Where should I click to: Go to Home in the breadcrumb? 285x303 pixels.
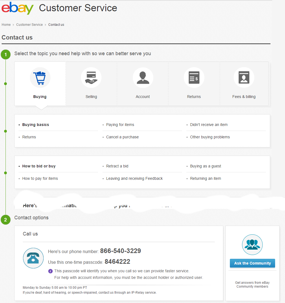tap(6, 25)
